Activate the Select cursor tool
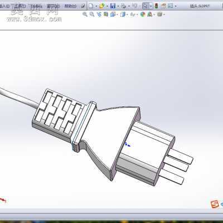Image resolution: width=223 pixels, height=223 pixels. pyautogui.click(x=146, y=6)
